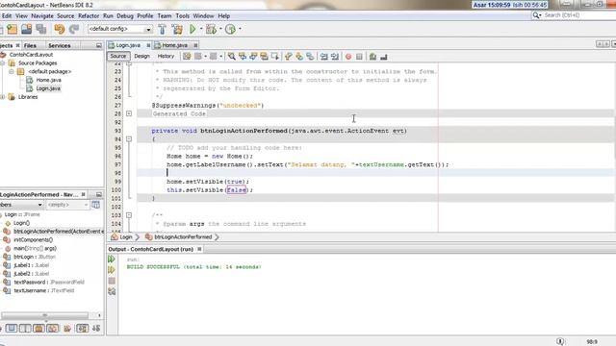
Task: Click the Profile Project toolbar icon
Action: [230, 29]
